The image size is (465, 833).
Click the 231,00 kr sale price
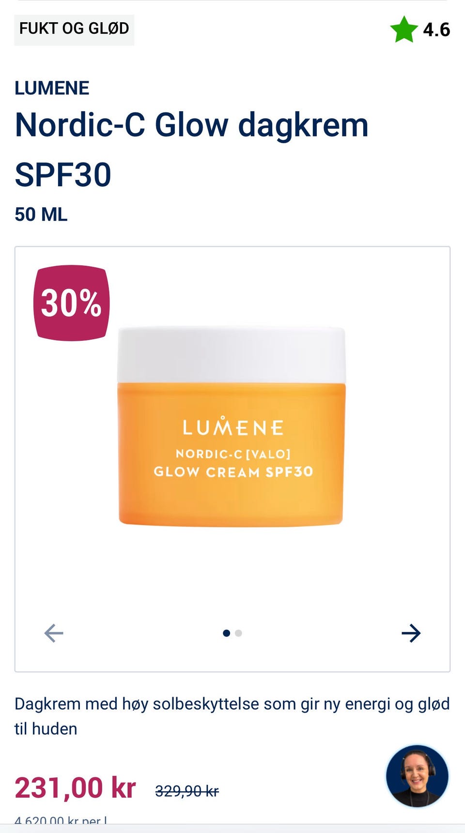pos(75,788)
